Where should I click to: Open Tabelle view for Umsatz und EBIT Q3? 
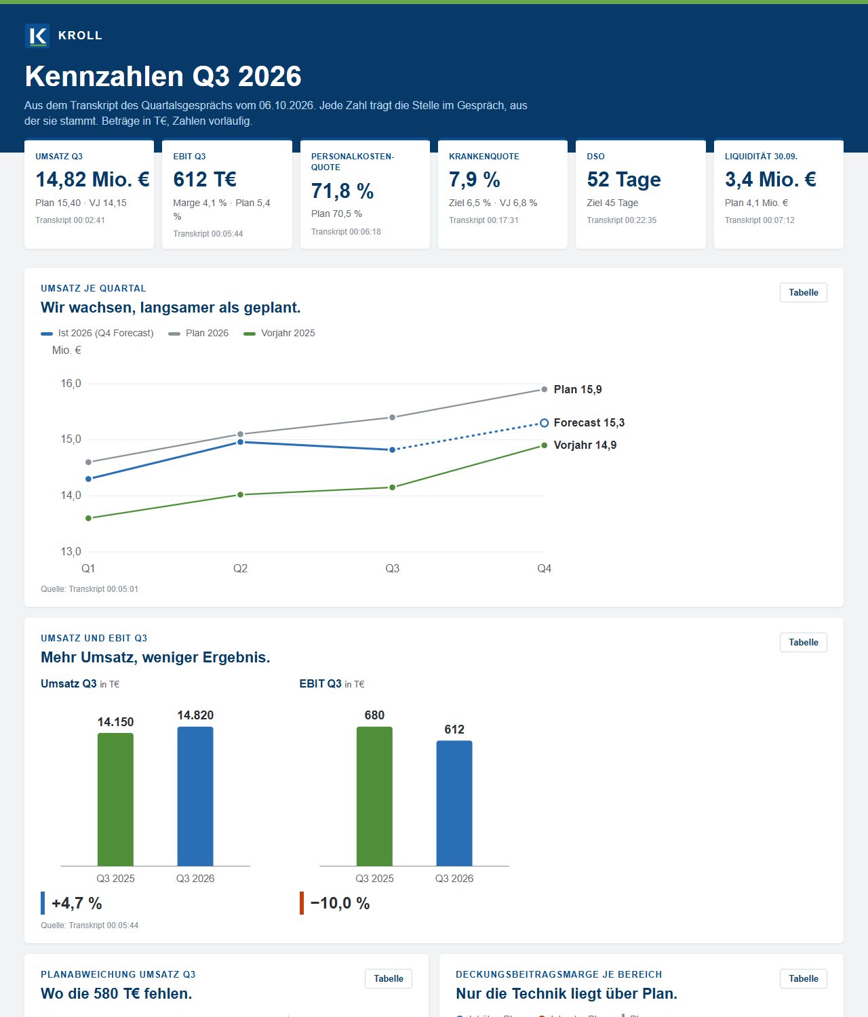click(x=804, y=643)
